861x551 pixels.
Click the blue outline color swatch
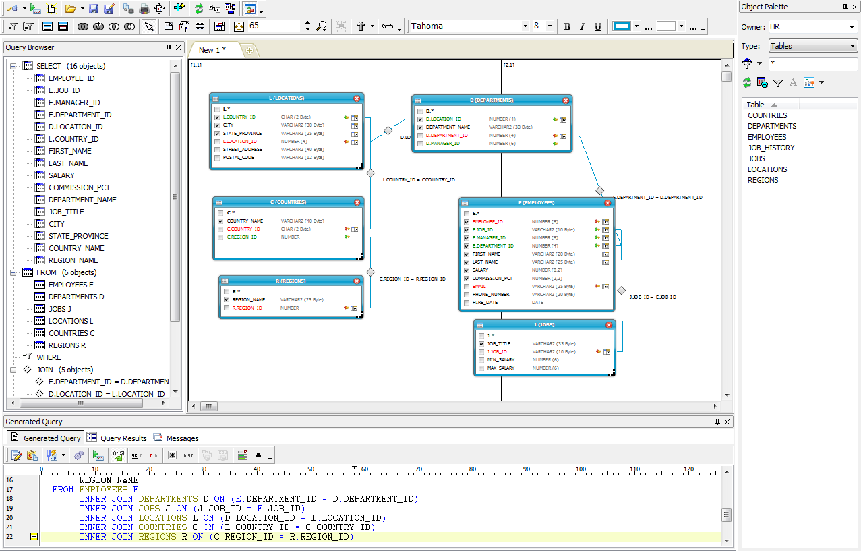click(x=621, y=26)
